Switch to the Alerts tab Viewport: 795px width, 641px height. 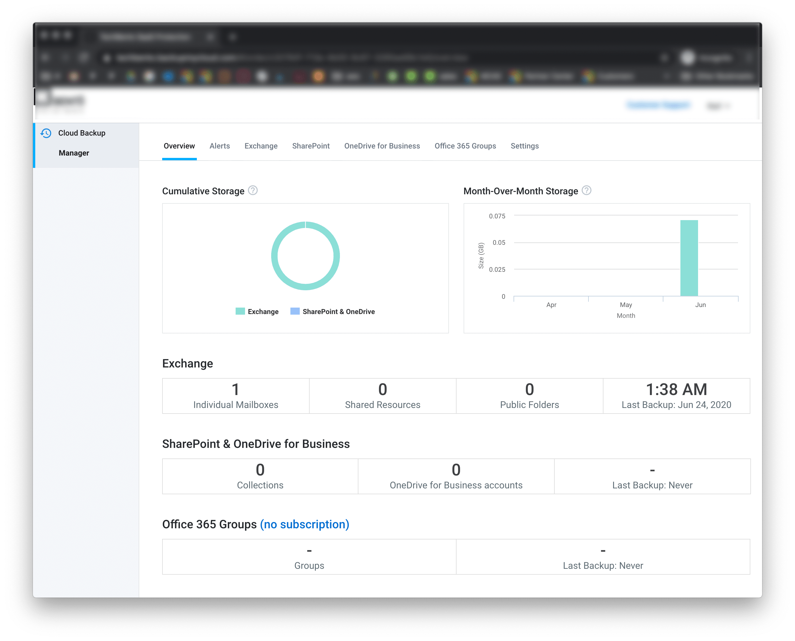(x=220, y=146)
